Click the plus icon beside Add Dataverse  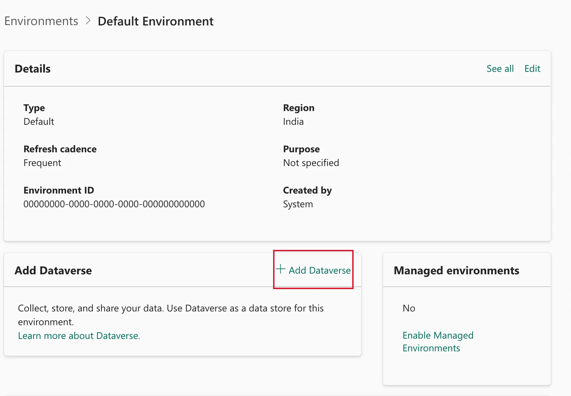281,269
